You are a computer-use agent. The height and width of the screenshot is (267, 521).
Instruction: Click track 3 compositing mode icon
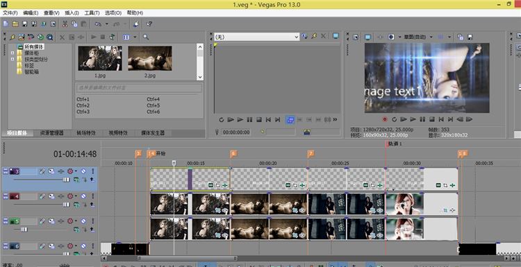76,180
